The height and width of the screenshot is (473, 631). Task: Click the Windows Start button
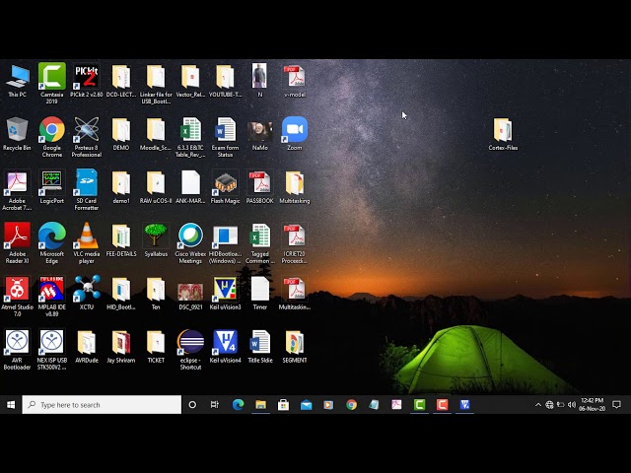[11, 404]
